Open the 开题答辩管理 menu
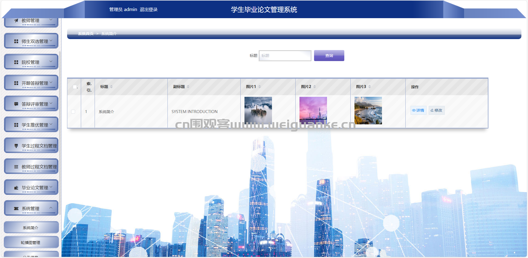Screen dimensions: 528x258 pyautogui.click(x=31, y=83)
